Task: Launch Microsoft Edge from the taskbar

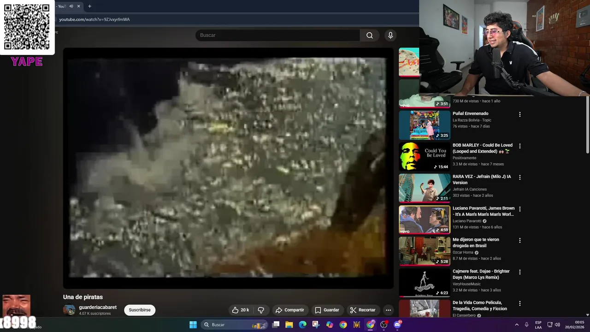Action: (x=302, y=325)
